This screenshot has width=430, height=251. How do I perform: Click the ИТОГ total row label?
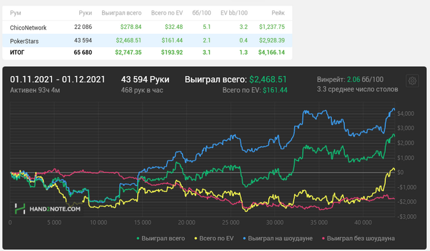17,52
